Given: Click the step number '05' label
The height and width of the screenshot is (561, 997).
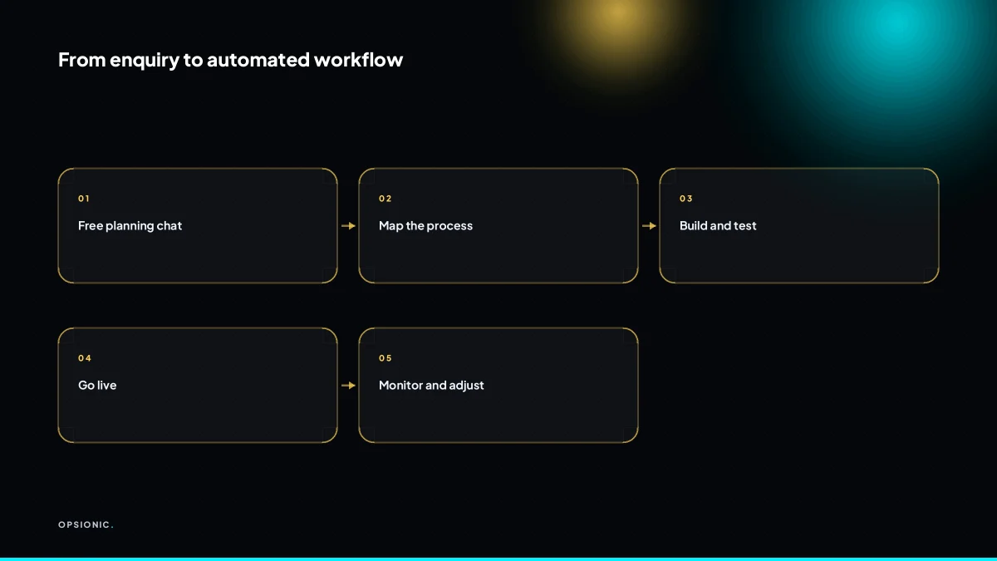Looking at the screenshot, I should pyautogui.click(x=385, y=358).
